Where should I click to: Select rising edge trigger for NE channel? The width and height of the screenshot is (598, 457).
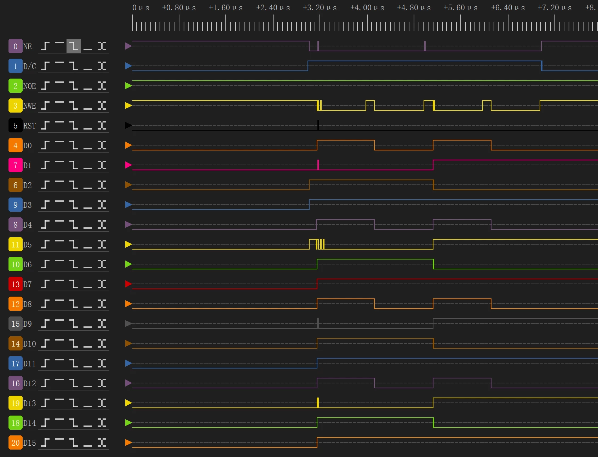pos(45,46)
